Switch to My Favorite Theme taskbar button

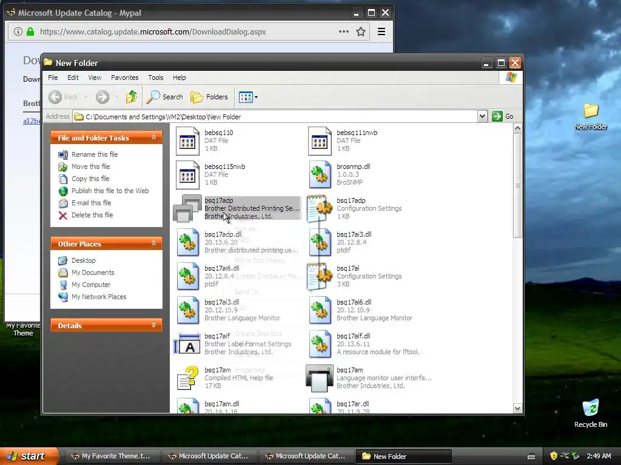(111, 457)
